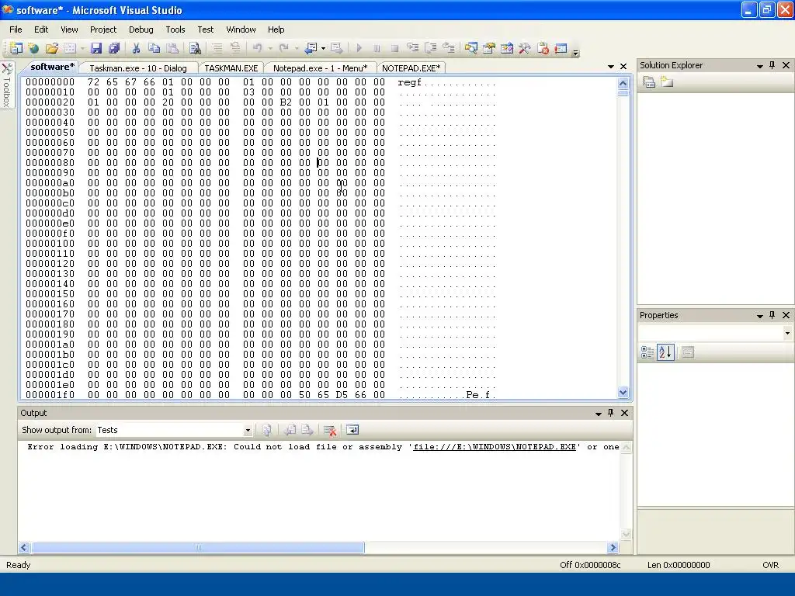Go to next message in Output toolbar
The width and height of the screenshot is (795, 596).
tap(307, 430)
